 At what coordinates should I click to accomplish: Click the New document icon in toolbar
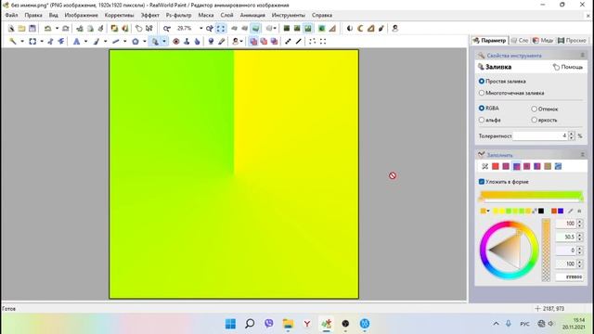point(11,29)
